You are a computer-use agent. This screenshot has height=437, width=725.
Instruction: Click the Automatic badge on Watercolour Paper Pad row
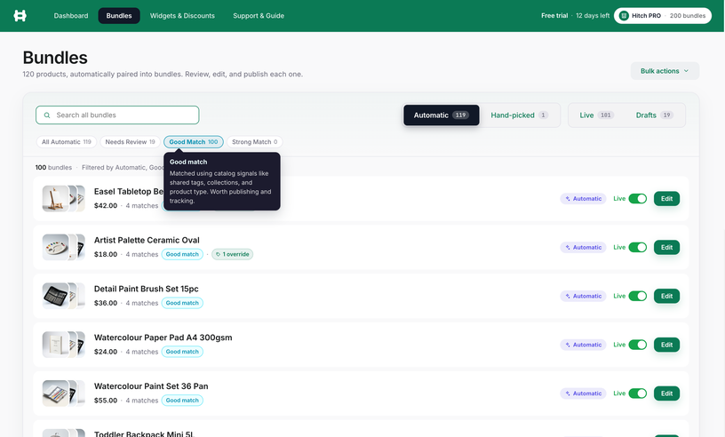point(583,345)
